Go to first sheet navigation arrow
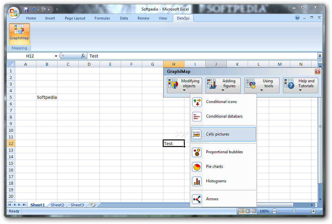332x224 pixels. 10,205
